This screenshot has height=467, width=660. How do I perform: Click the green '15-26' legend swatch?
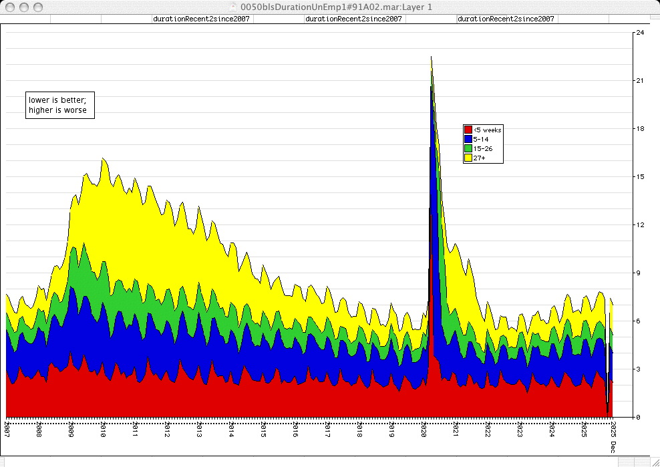(x=468, y=148)
